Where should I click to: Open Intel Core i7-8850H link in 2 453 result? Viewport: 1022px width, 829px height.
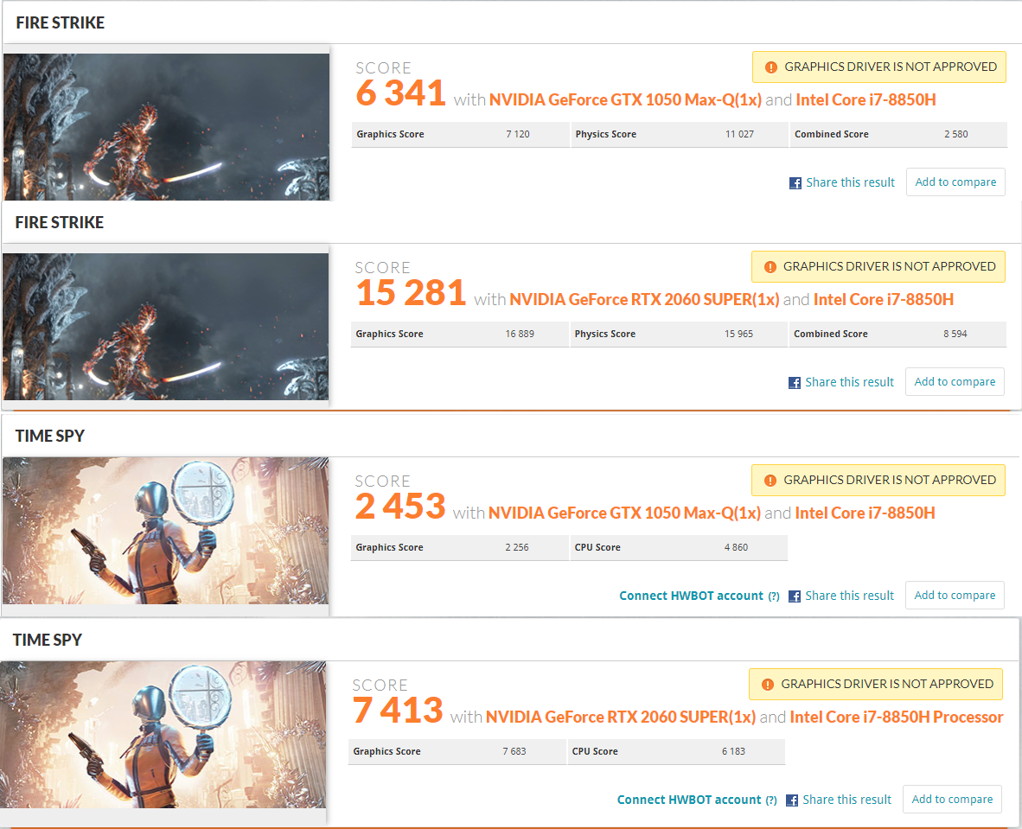tap(865, 513)
